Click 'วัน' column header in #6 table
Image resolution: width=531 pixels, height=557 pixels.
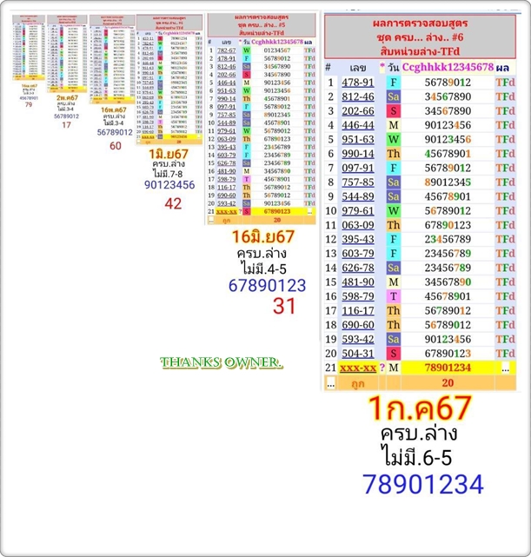click(393, 68)
